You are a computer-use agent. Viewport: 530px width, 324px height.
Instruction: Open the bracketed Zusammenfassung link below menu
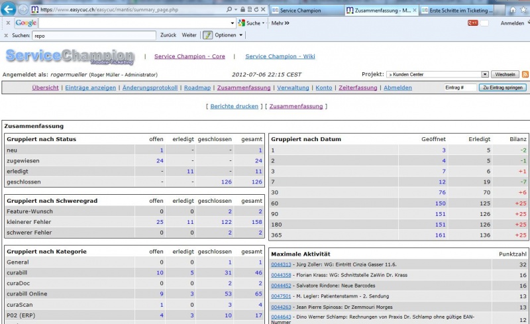coord(296,106)
